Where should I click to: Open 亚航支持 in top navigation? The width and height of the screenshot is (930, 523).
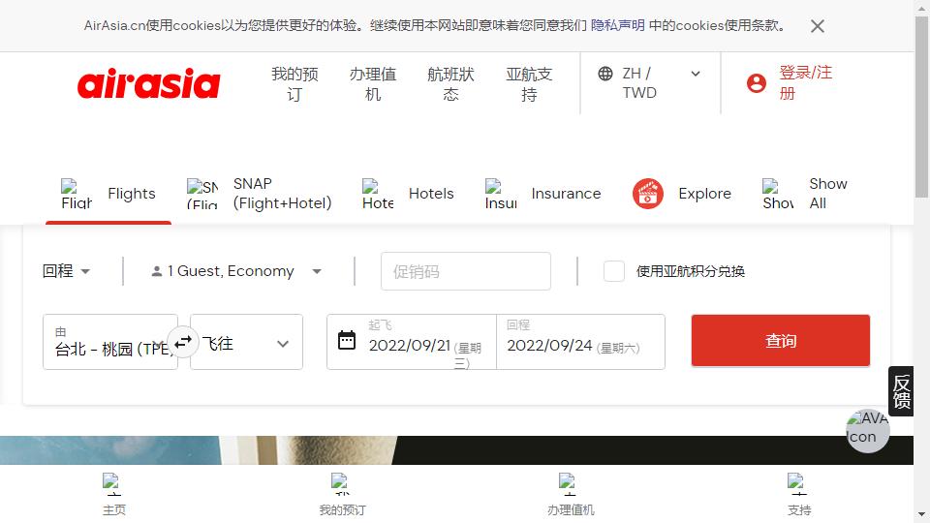click(529, 83)
